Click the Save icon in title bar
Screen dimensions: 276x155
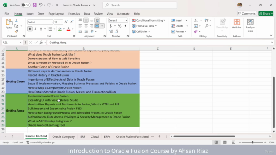click(x=34, y=5)
